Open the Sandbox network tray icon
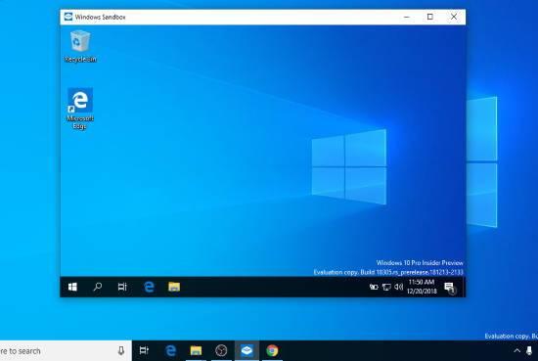The width and height of the screenshot is (538, 361). (386, 287)
